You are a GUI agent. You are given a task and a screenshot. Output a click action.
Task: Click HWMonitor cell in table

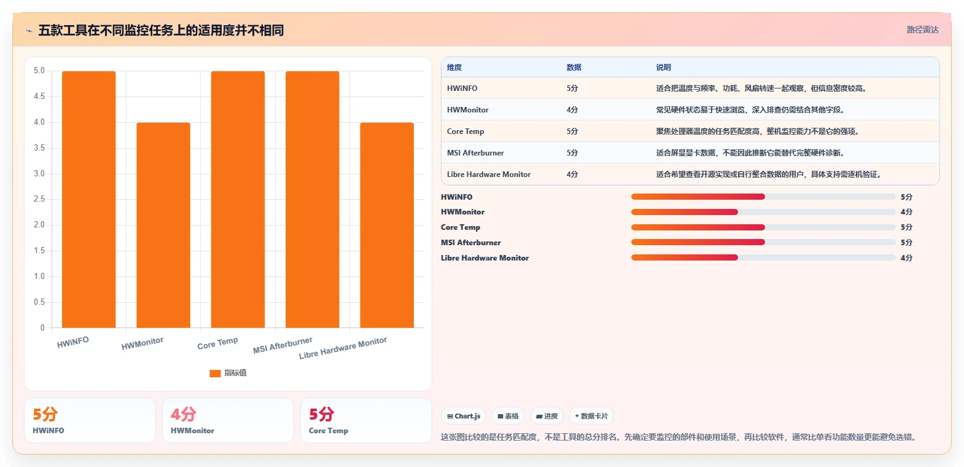click(x=468, y=110)
